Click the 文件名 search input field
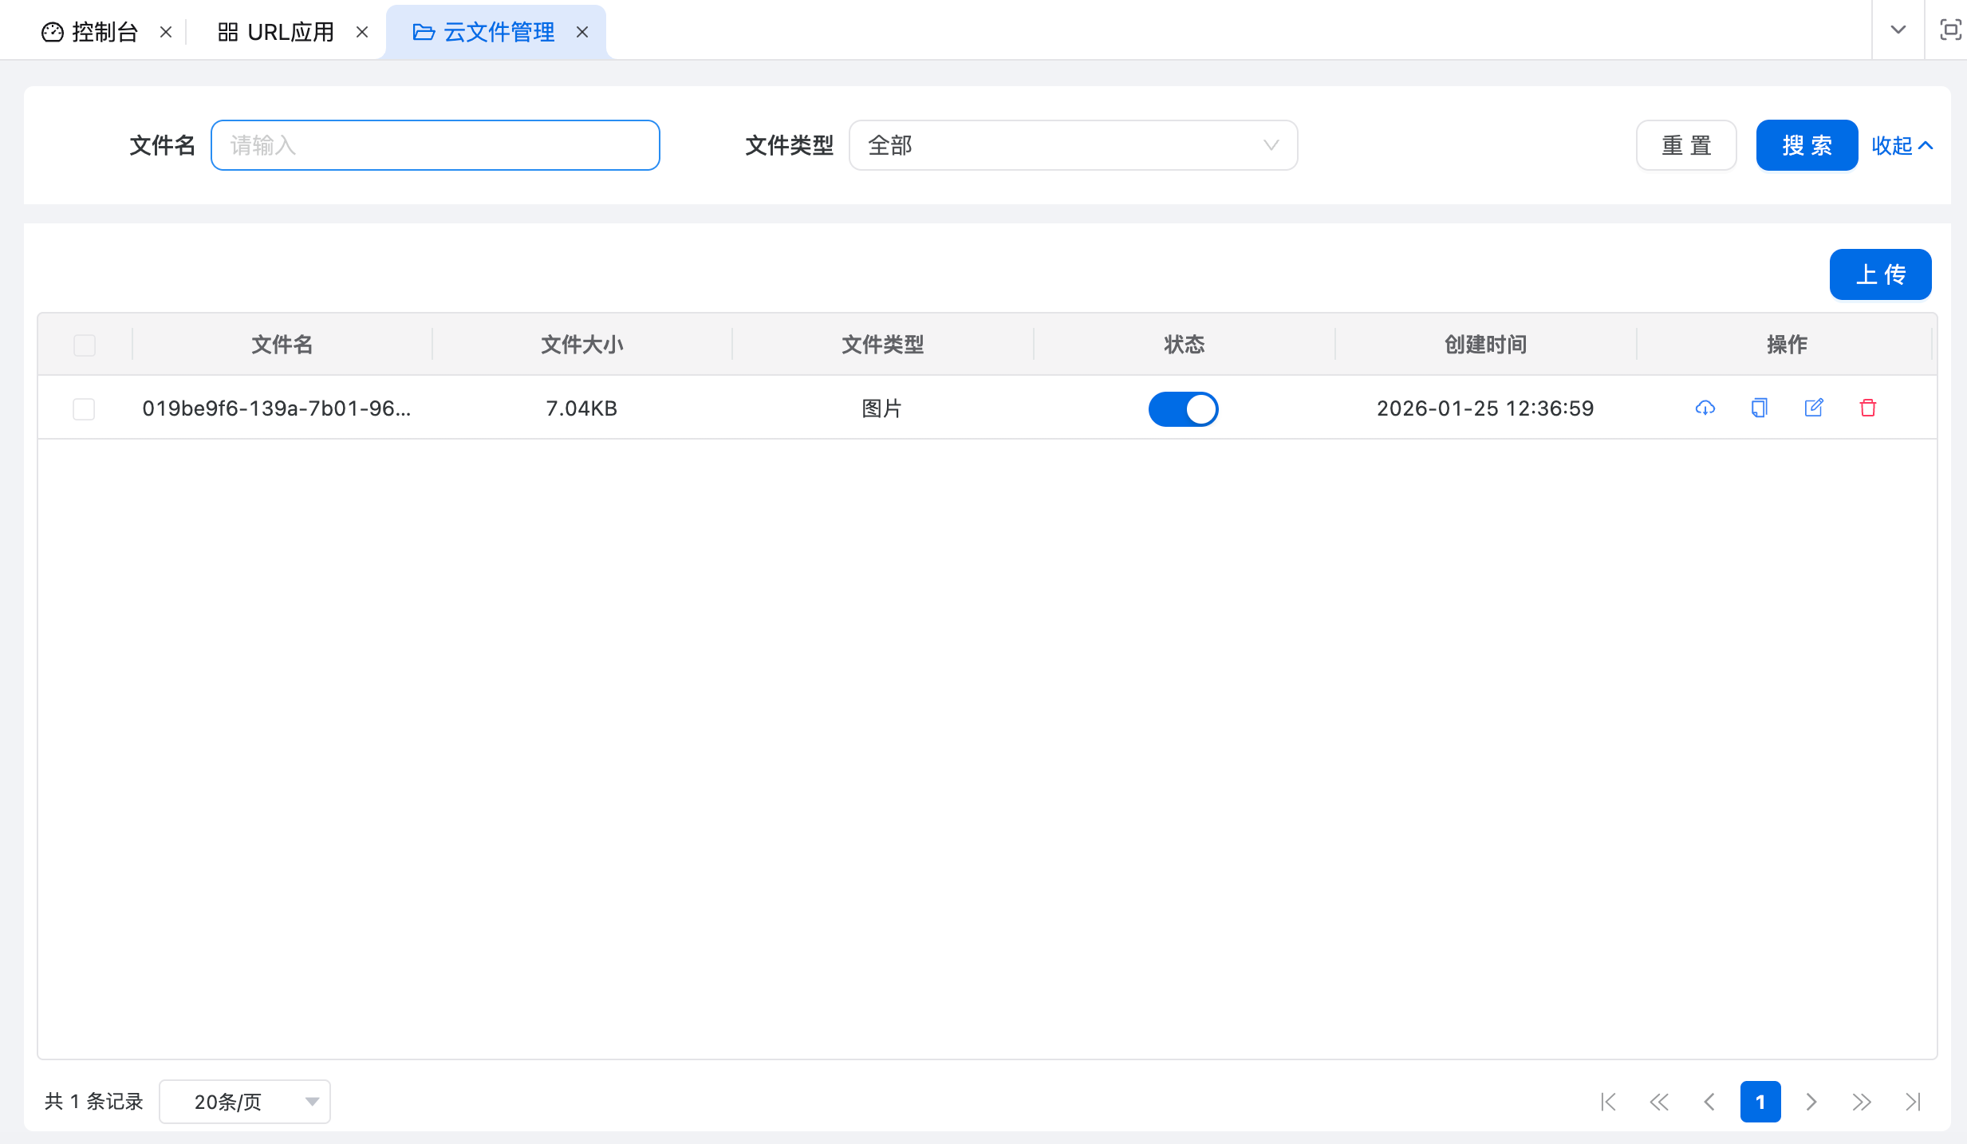 [x=436, y=145]
